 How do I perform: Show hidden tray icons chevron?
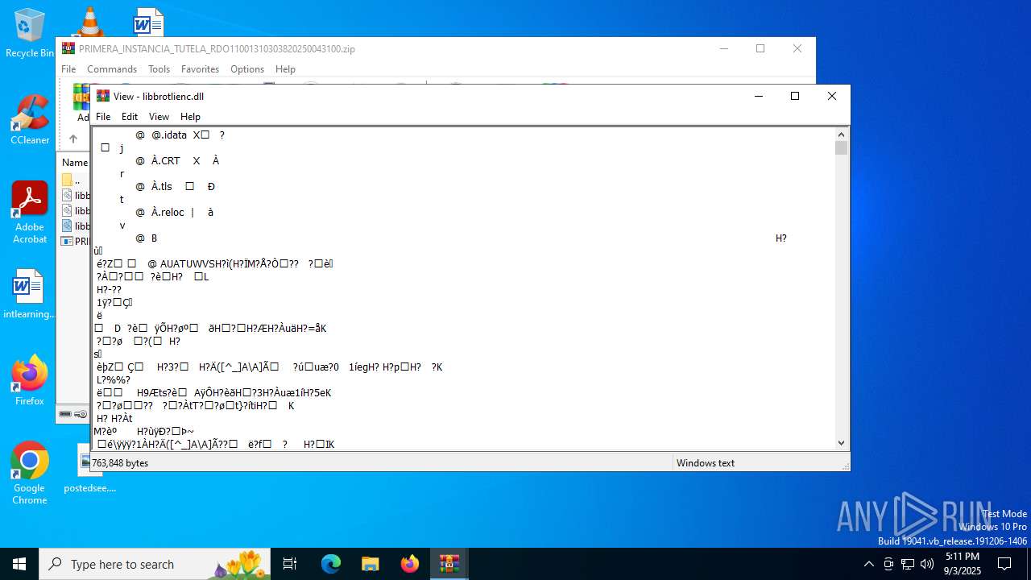[x=868, y=564]
